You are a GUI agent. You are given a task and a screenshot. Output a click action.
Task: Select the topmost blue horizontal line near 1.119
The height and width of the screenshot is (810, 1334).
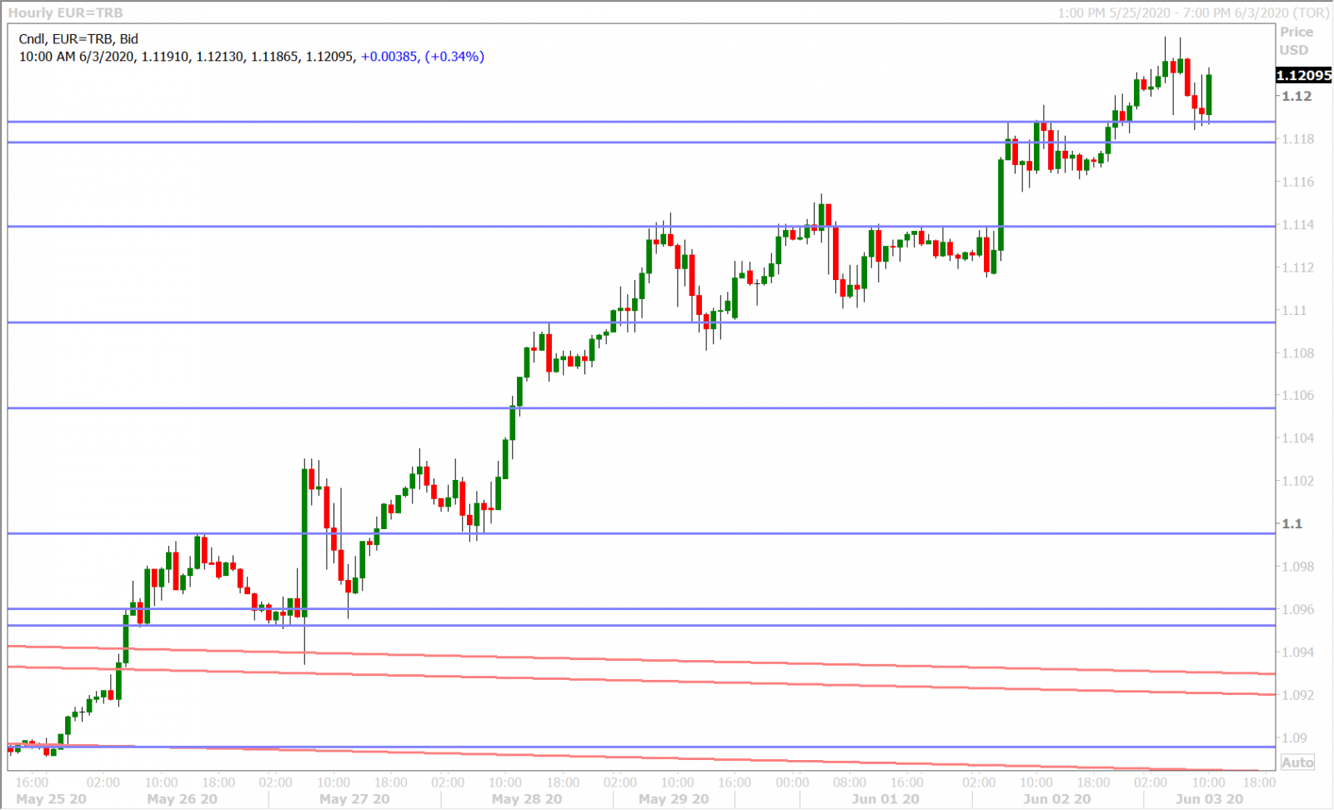(x=584, y=122)
